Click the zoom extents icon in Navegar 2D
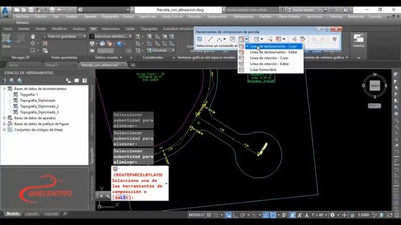Screen dimensions: 401x225 [x=33, y=50]
